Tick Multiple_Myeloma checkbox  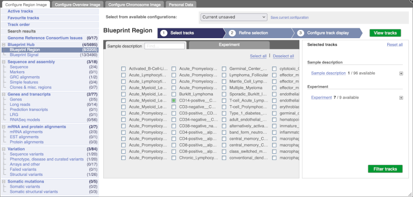click(x=224, y=88)
